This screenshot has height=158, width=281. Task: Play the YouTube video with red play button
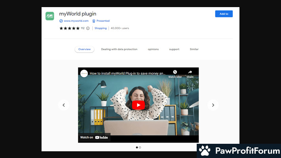coord(138,105)
